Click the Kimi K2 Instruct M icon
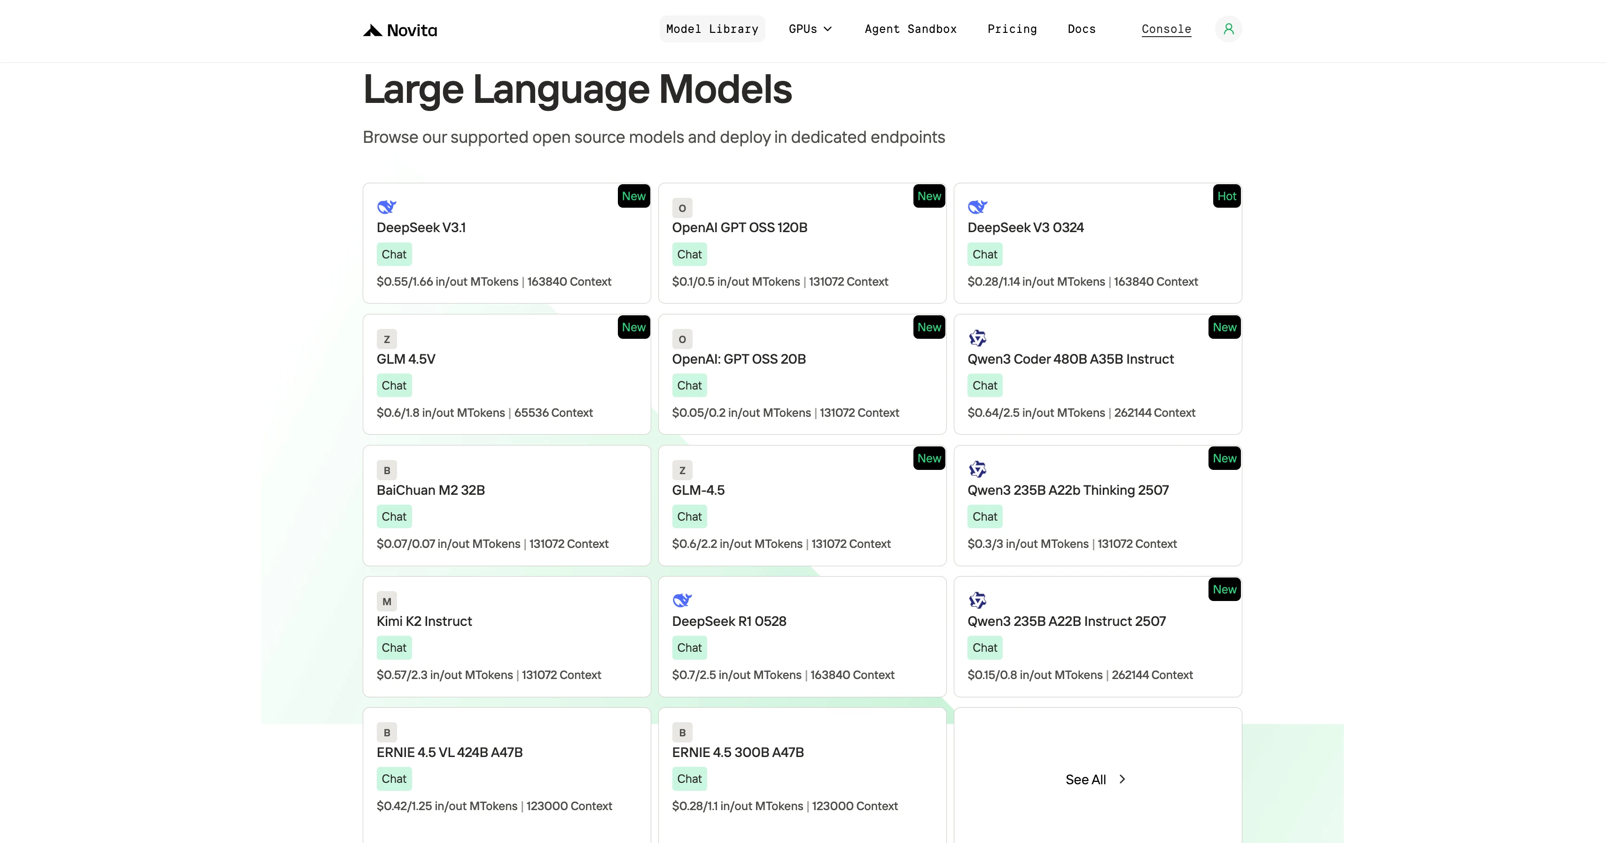The height and width of the screenshot is (843, 1606). click(387, 601)
